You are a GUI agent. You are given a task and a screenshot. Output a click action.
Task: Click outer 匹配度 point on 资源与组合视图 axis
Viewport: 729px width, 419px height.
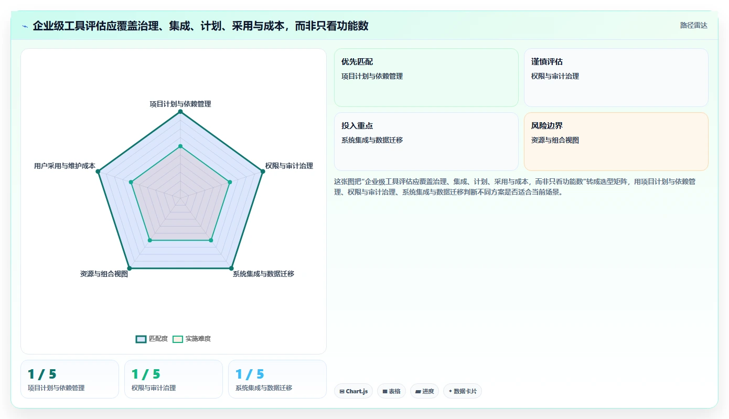(130, 268)
